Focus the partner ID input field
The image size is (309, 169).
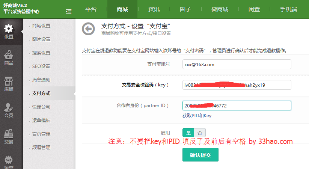coord(237,106)
